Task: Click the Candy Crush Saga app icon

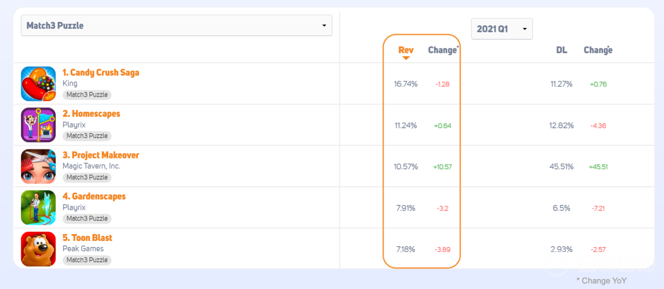Action: 38,84
